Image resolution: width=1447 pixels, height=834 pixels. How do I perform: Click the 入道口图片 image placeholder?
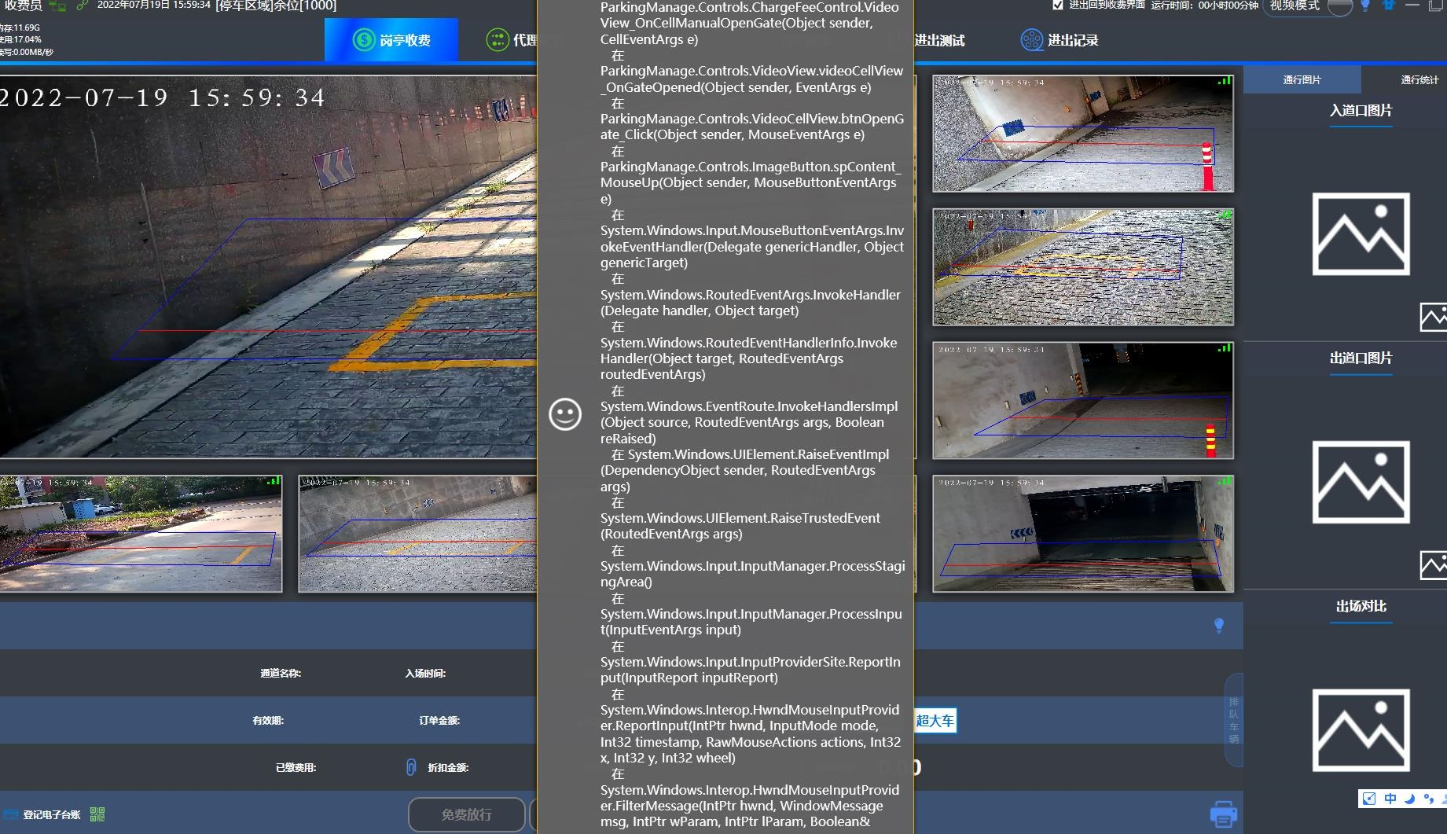pyautogui.click(x=1361, y=233)
